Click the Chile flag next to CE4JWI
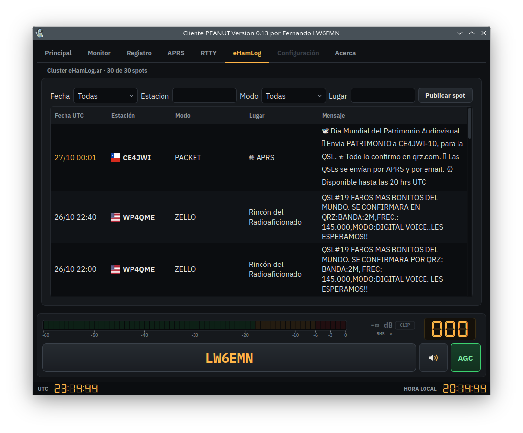 point(115,158)
